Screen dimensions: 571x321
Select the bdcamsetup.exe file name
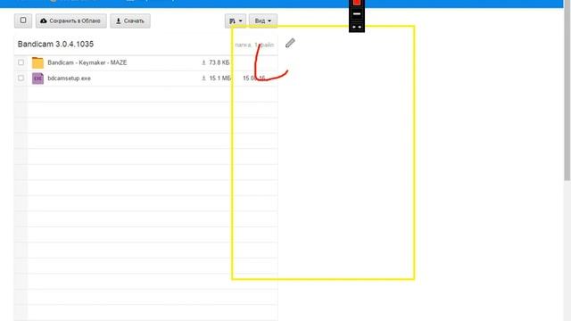pos(70,78)
